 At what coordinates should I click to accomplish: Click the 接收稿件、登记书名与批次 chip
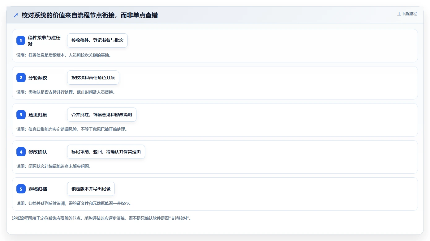(97, 40)
